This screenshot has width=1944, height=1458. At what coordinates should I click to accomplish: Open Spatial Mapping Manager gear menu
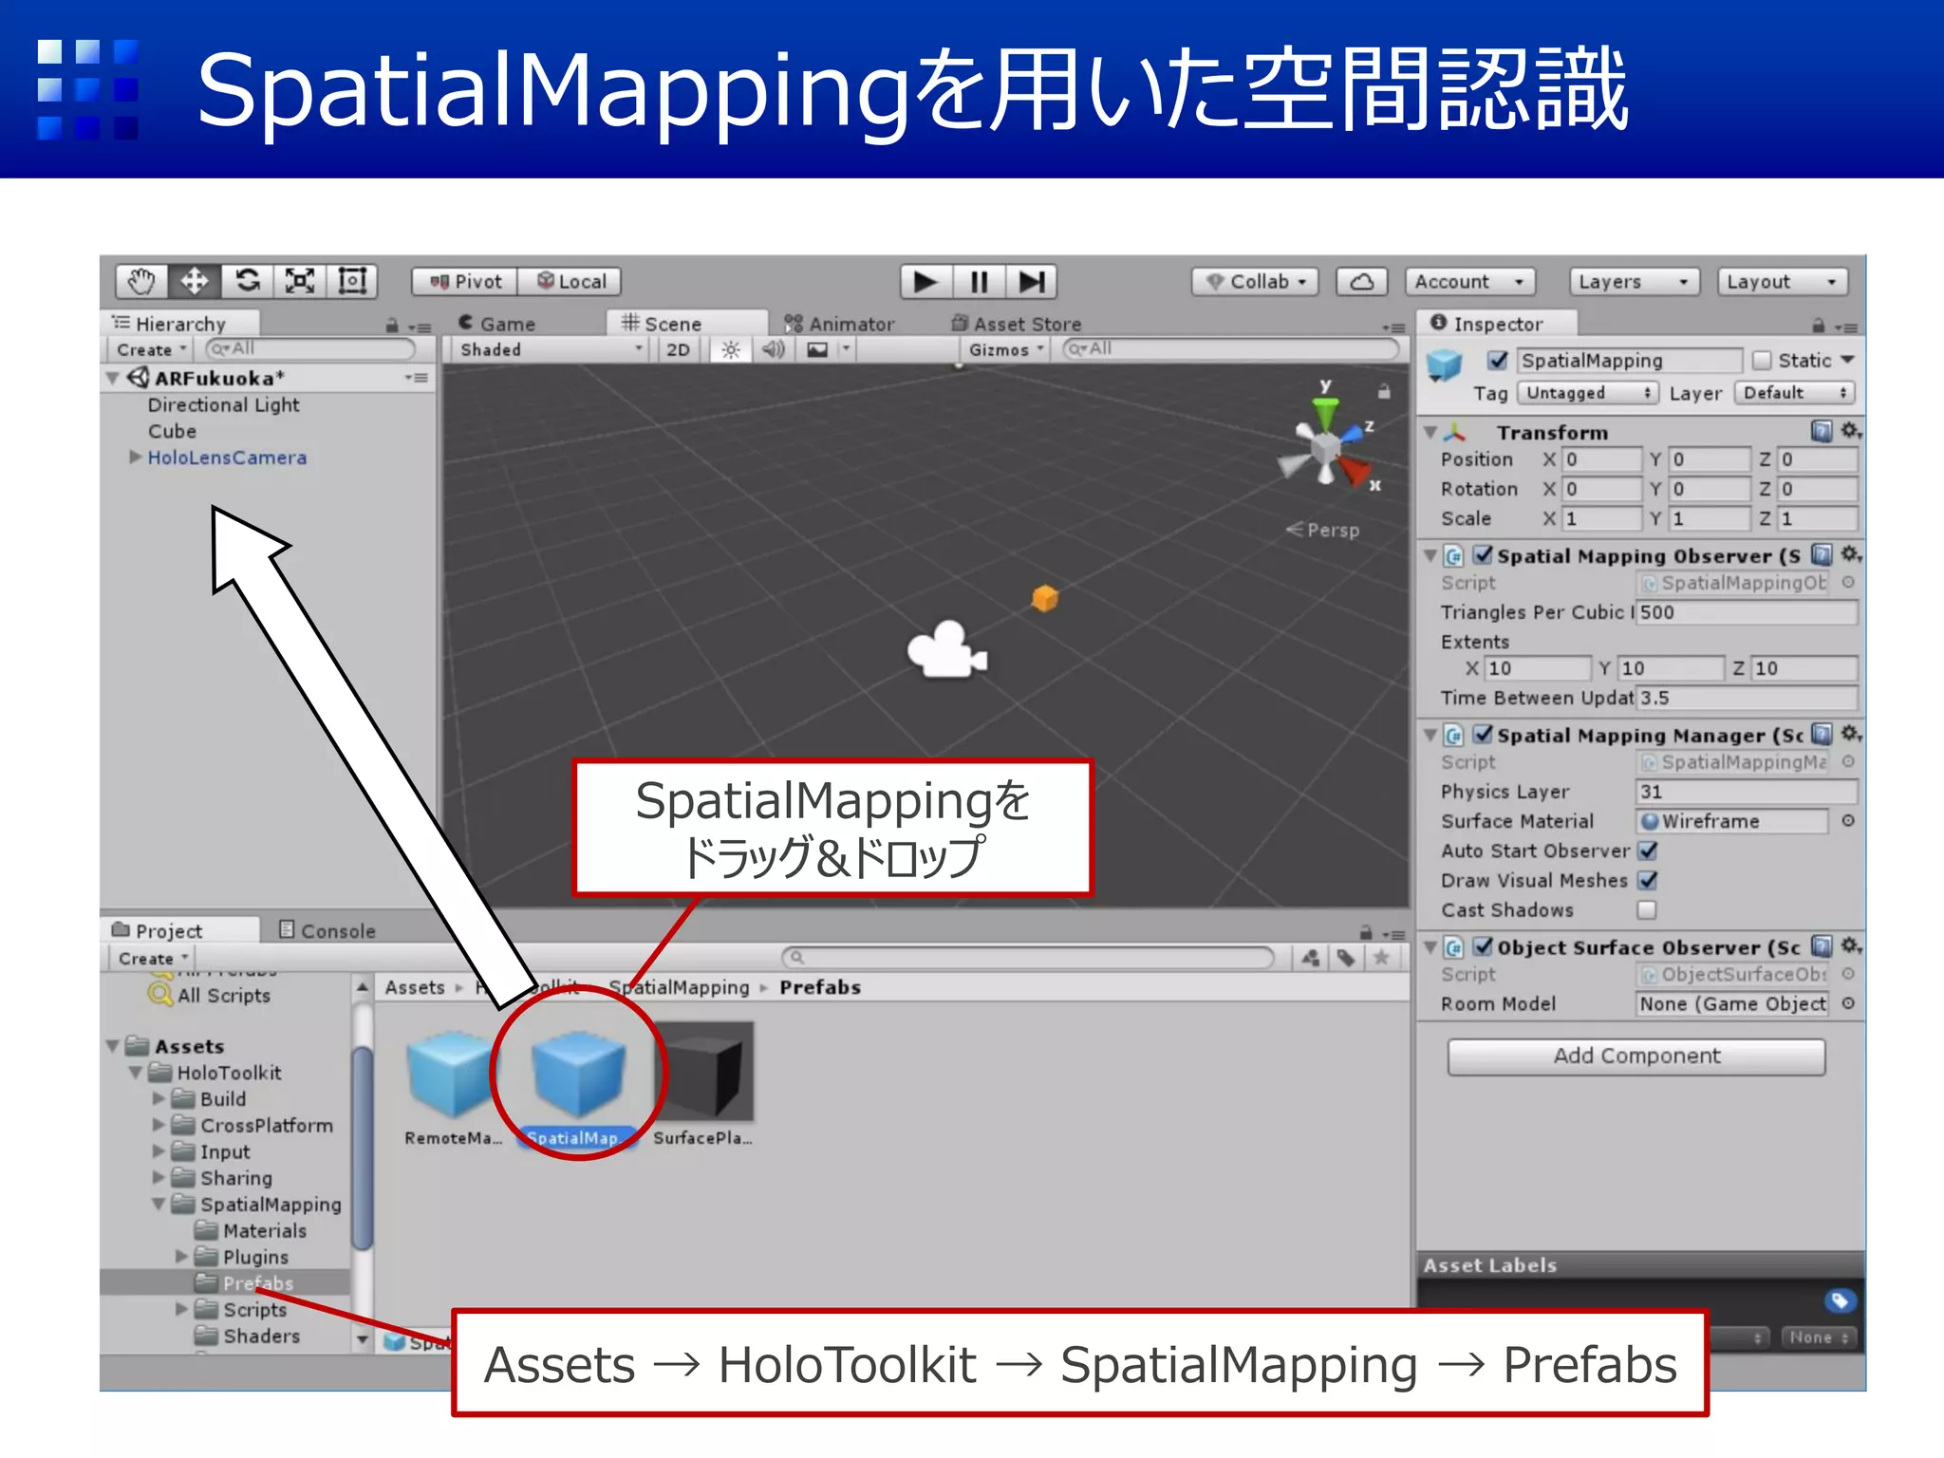pos(1851,734)
